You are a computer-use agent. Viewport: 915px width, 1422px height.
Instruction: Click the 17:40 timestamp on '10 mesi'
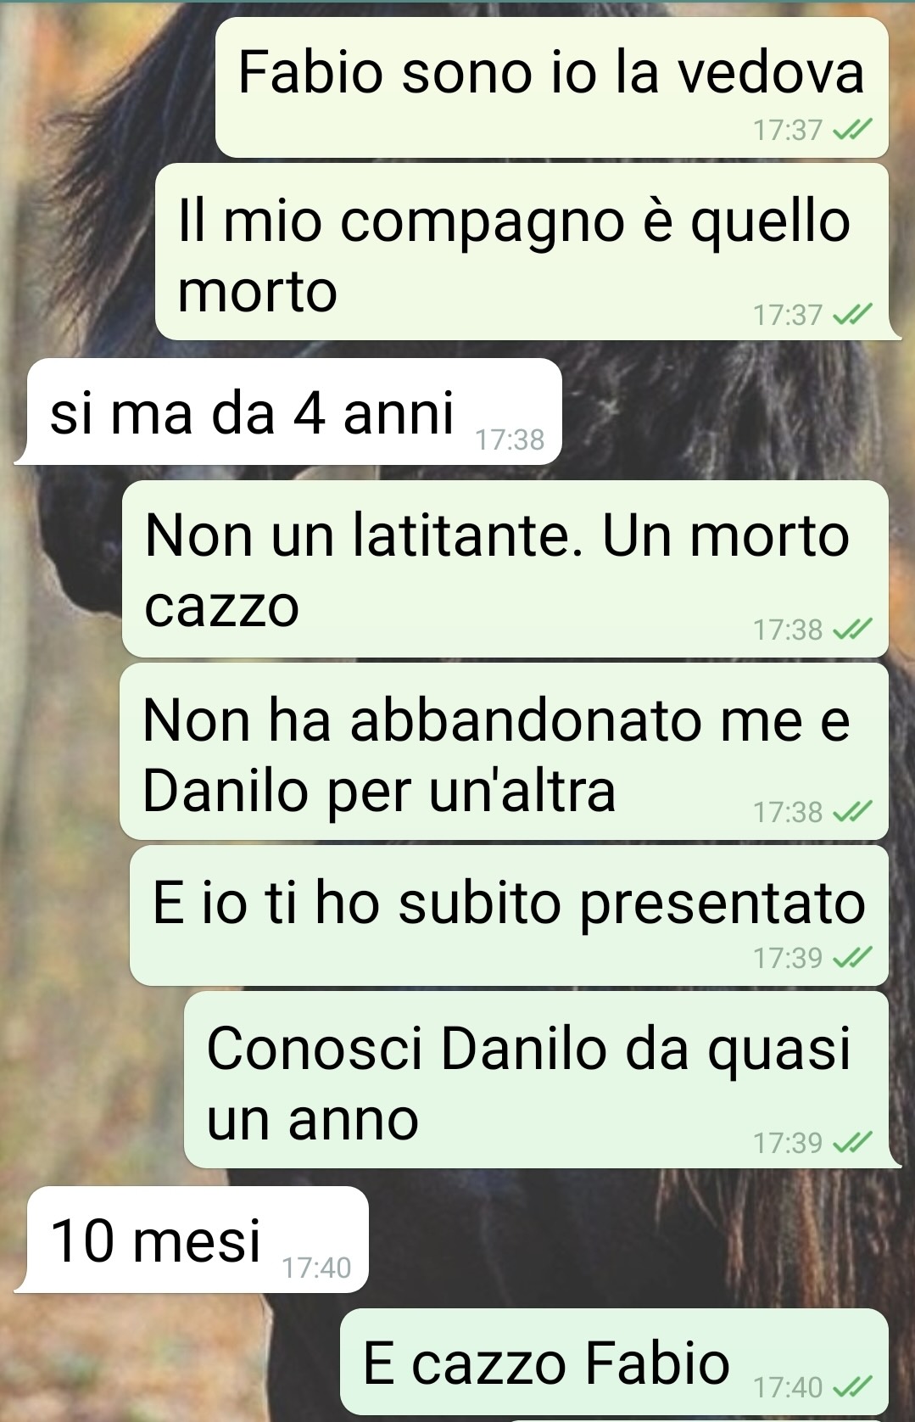(316, 1268)
